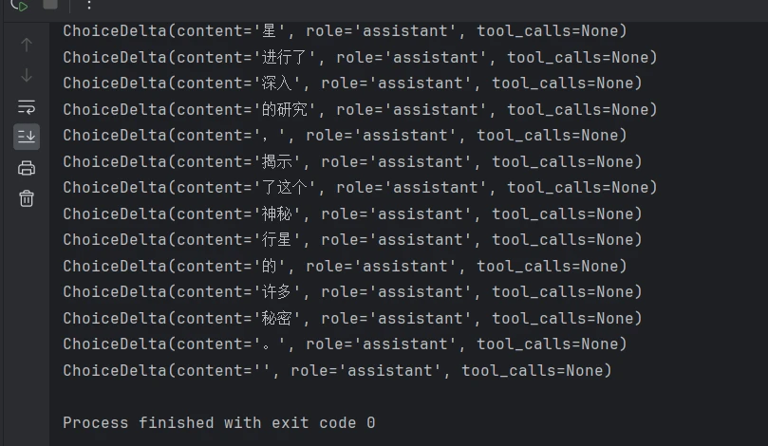This screenshot has width=768, height=446.
Task: Click the output line with content '许多'
Action: coord(352,292)
